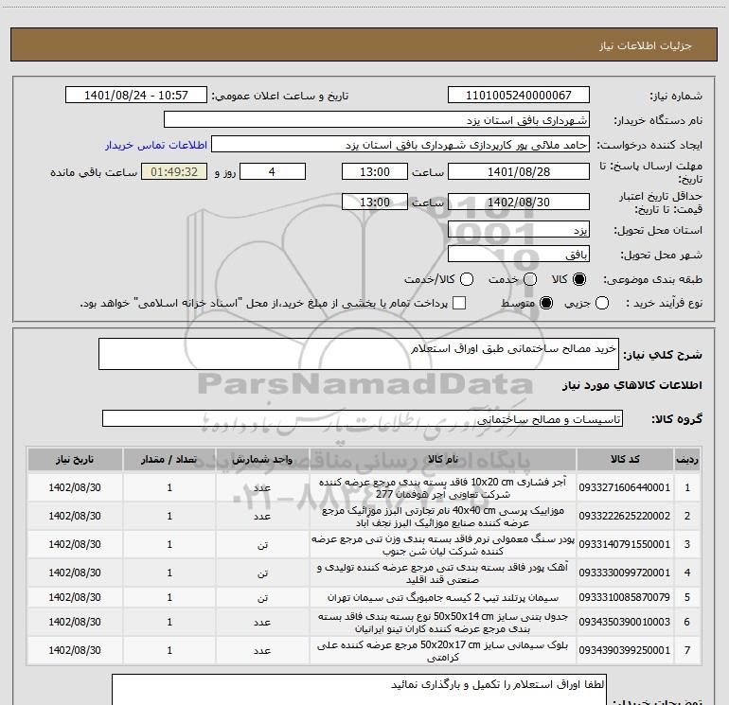
Task: Click product code 0933330099720001
Action: [625, 573]
